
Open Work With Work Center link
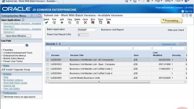(15, 83)
